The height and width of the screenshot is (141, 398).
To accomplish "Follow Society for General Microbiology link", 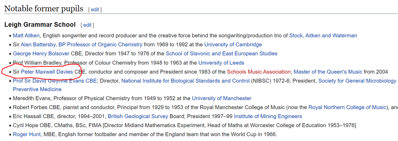I will 357,81.
